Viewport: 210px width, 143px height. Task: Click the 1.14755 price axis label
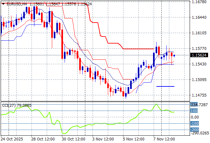pos(199,95)
